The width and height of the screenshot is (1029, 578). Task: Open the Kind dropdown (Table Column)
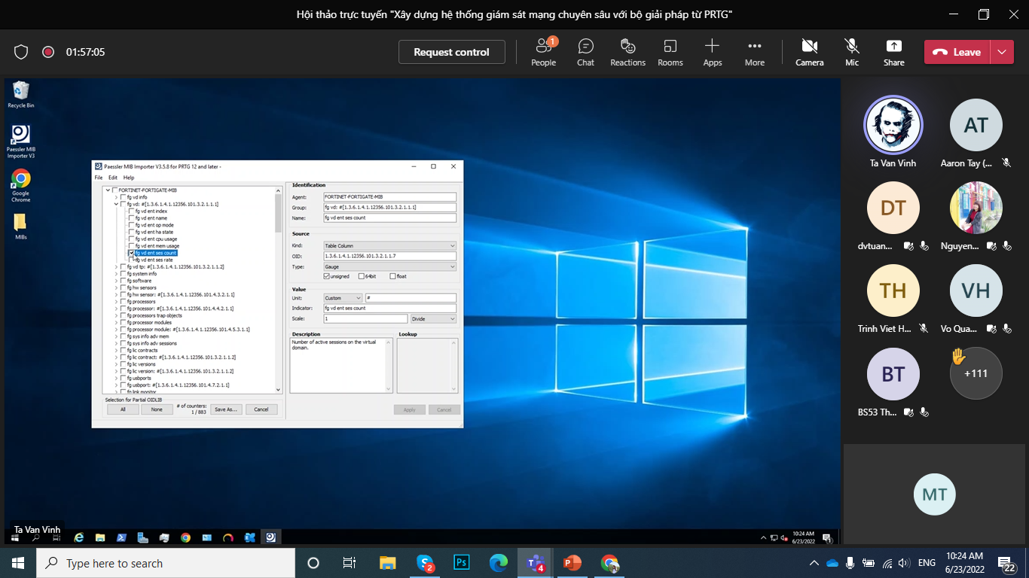click(390, 246)
